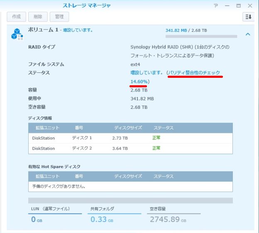Minimize the Storage Manager window
The width and height of the screenshot is (259, 233).
click(227, 6)
